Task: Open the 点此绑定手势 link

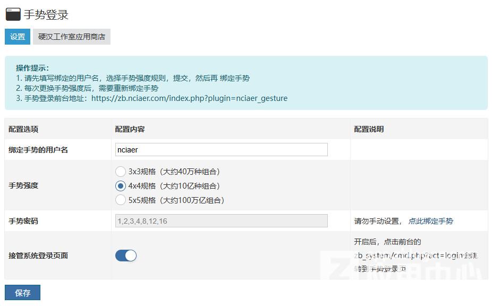Action: click(430, 221)
